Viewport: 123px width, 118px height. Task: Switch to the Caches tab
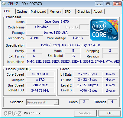pyautogui.click(x=22, y=11)
